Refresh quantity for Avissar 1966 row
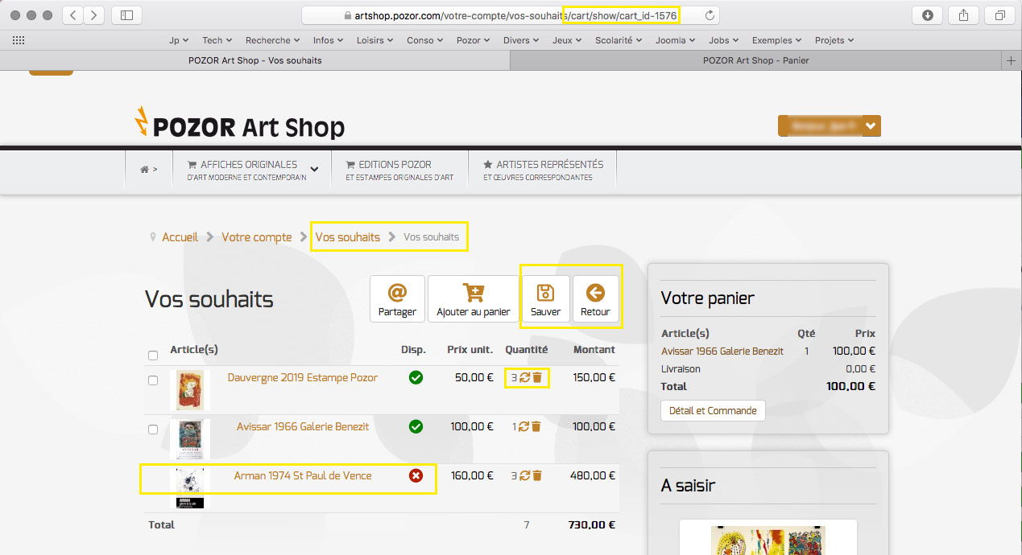Image resolution: width=1022 pixels, height=555 pixels. point(523,427)
